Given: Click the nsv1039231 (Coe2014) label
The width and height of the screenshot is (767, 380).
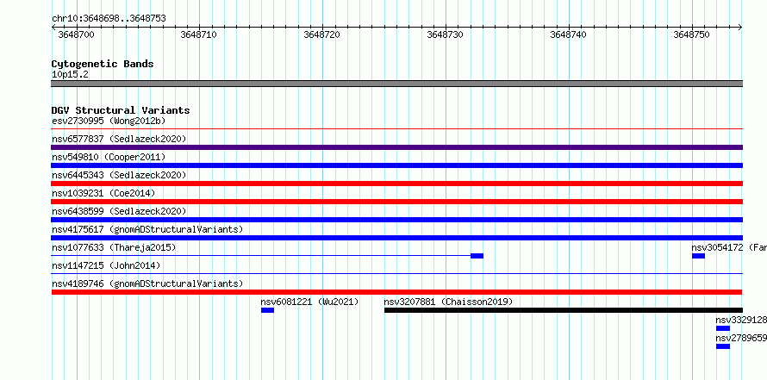Looking at the screenshot, I should click(x=103, y=193).
